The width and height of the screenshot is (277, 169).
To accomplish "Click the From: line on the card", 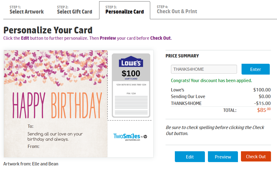I will point(33,146).
